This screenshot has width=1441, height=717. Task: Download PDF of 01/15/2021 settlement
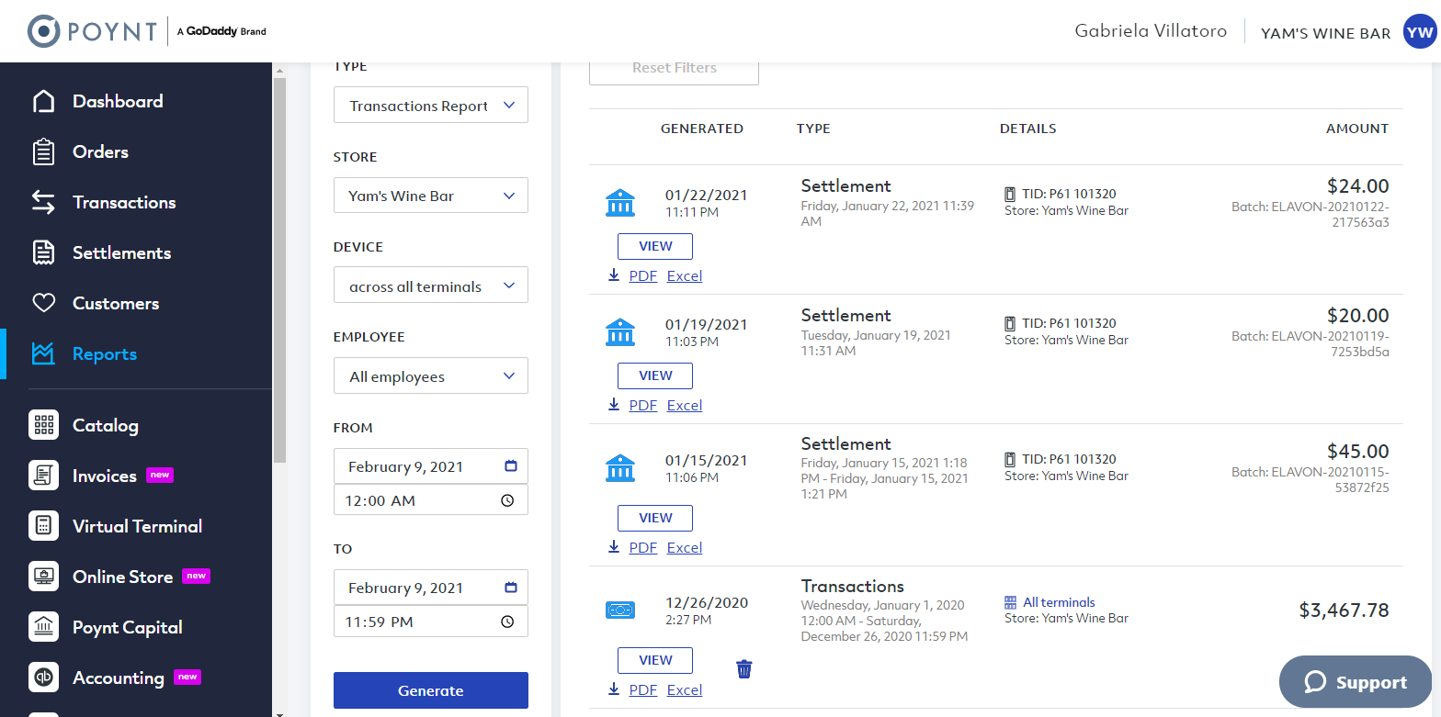click(643, 547)
